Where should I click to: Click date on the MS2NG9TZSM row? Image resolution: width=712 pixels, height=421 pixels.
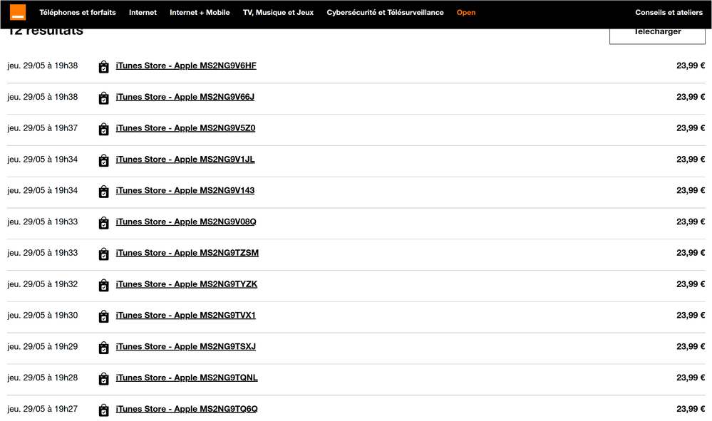[x=43, y=253]
